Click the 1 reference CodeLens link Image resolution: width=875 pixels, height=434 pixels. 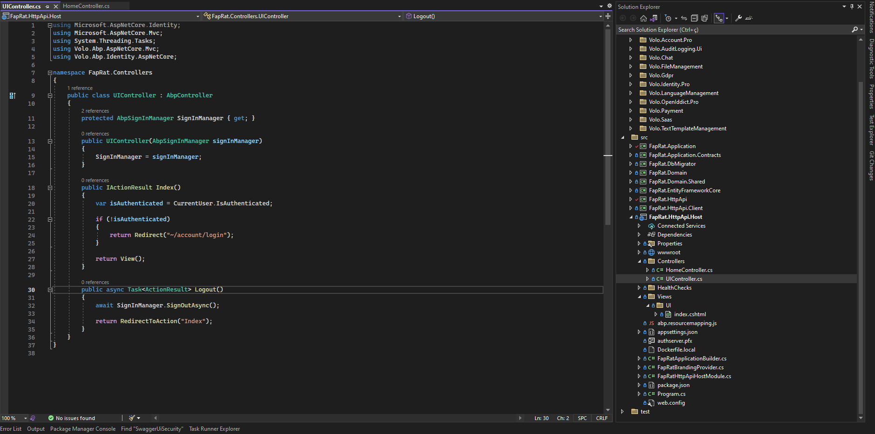80,88
